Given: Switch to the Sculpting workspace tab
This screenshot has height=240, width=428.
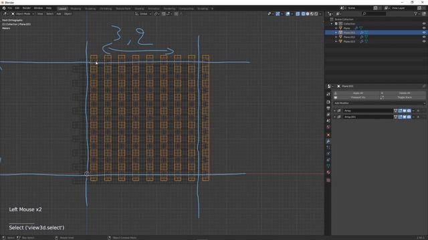Looking at the screenshot, I should click(x=90, y=9).
